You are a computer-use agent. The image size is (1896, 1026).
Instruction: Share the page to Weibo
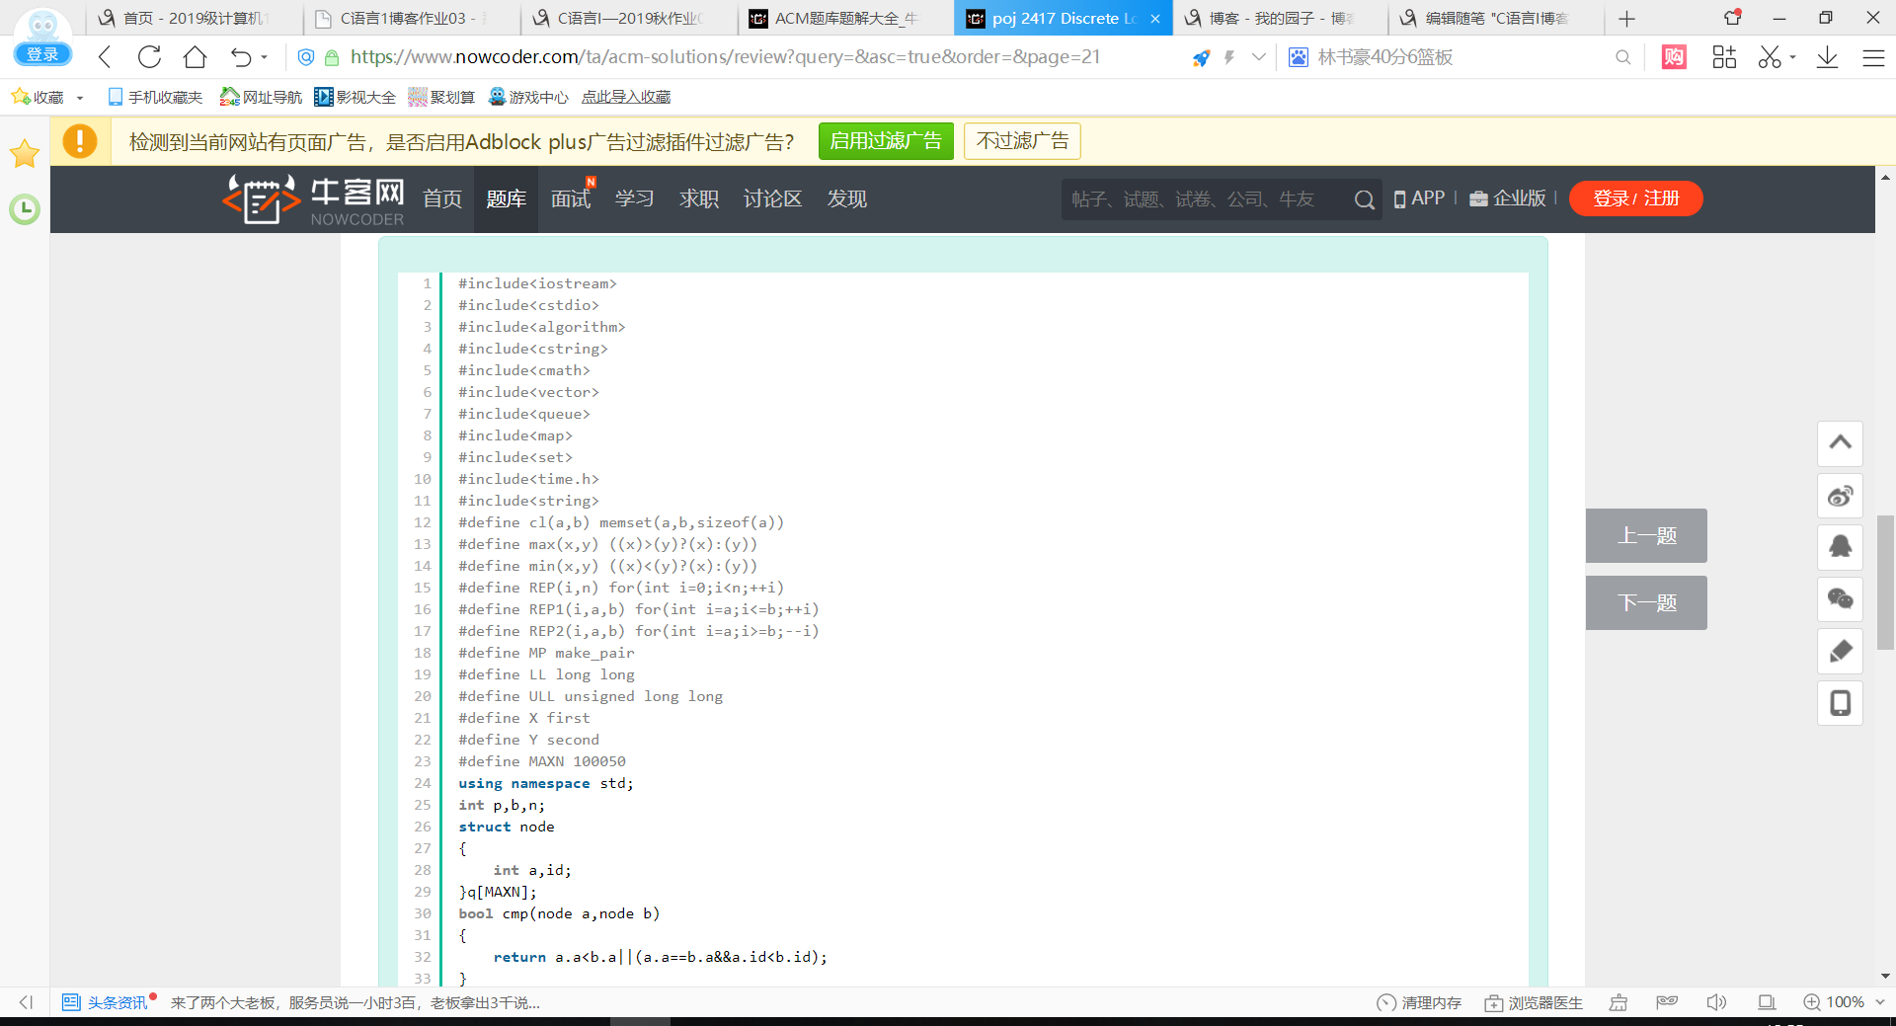tap(1841, 496)
